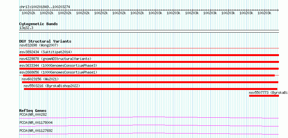Open the PCCA|NM_000282 transcript label

(x=33, y=115)
